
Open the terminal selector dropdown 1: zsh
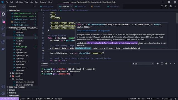143,64
